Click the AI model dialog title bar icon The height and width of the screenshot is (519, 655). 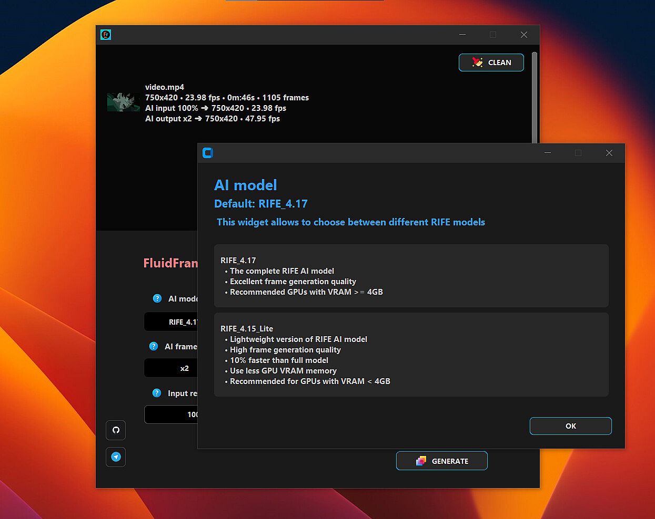click(x=208, y=153)
